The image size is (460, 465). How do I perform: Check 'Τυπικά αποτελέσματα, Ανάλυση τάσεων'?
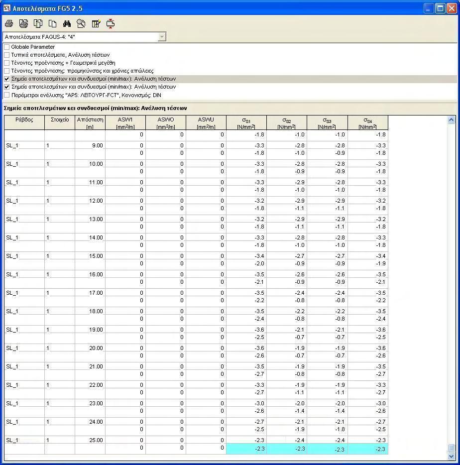click(7, 55)
